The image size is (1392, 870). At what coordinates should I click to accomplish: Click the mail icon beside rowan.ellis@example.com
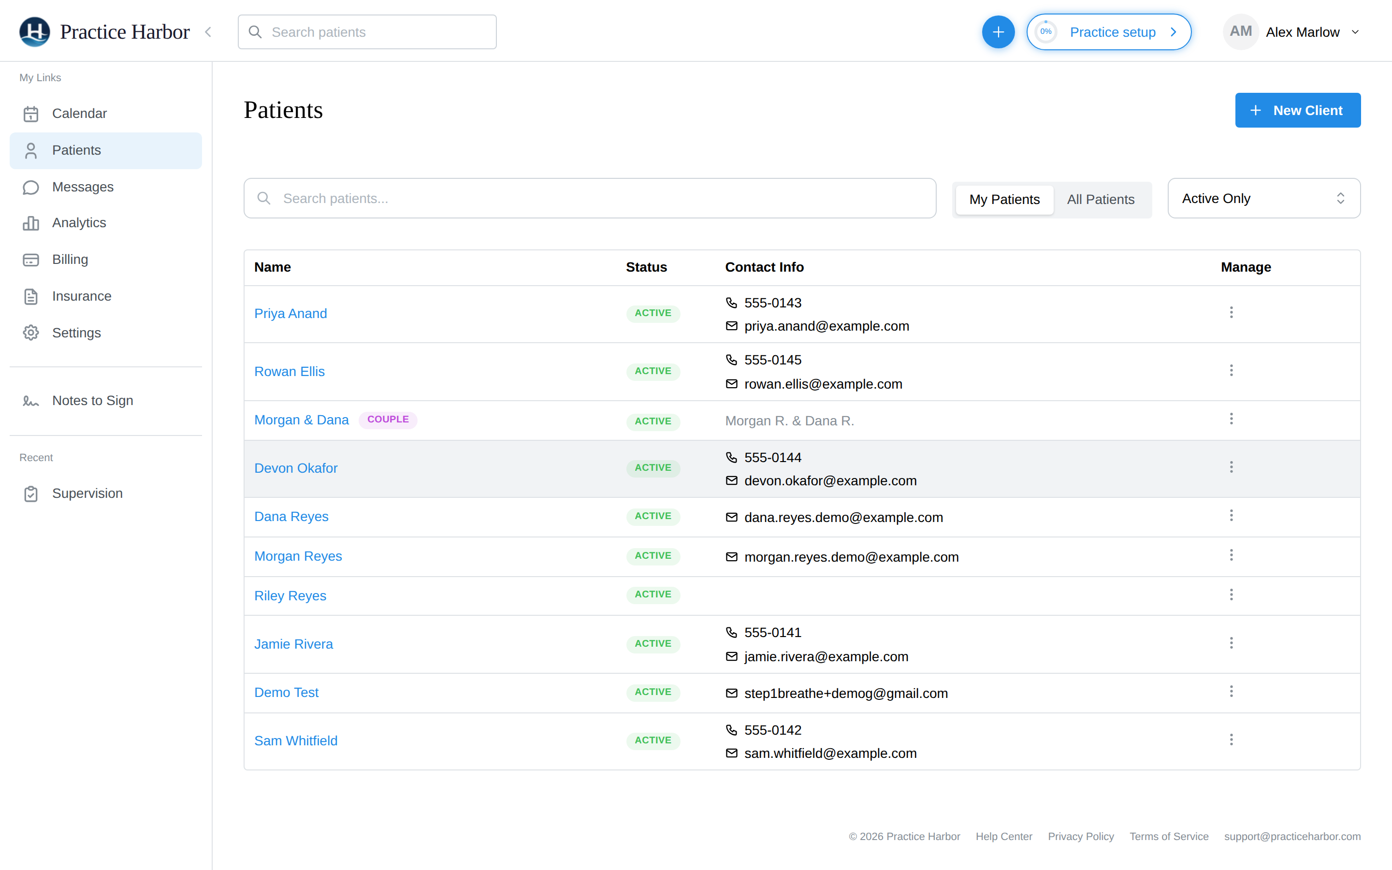[731, 384]
